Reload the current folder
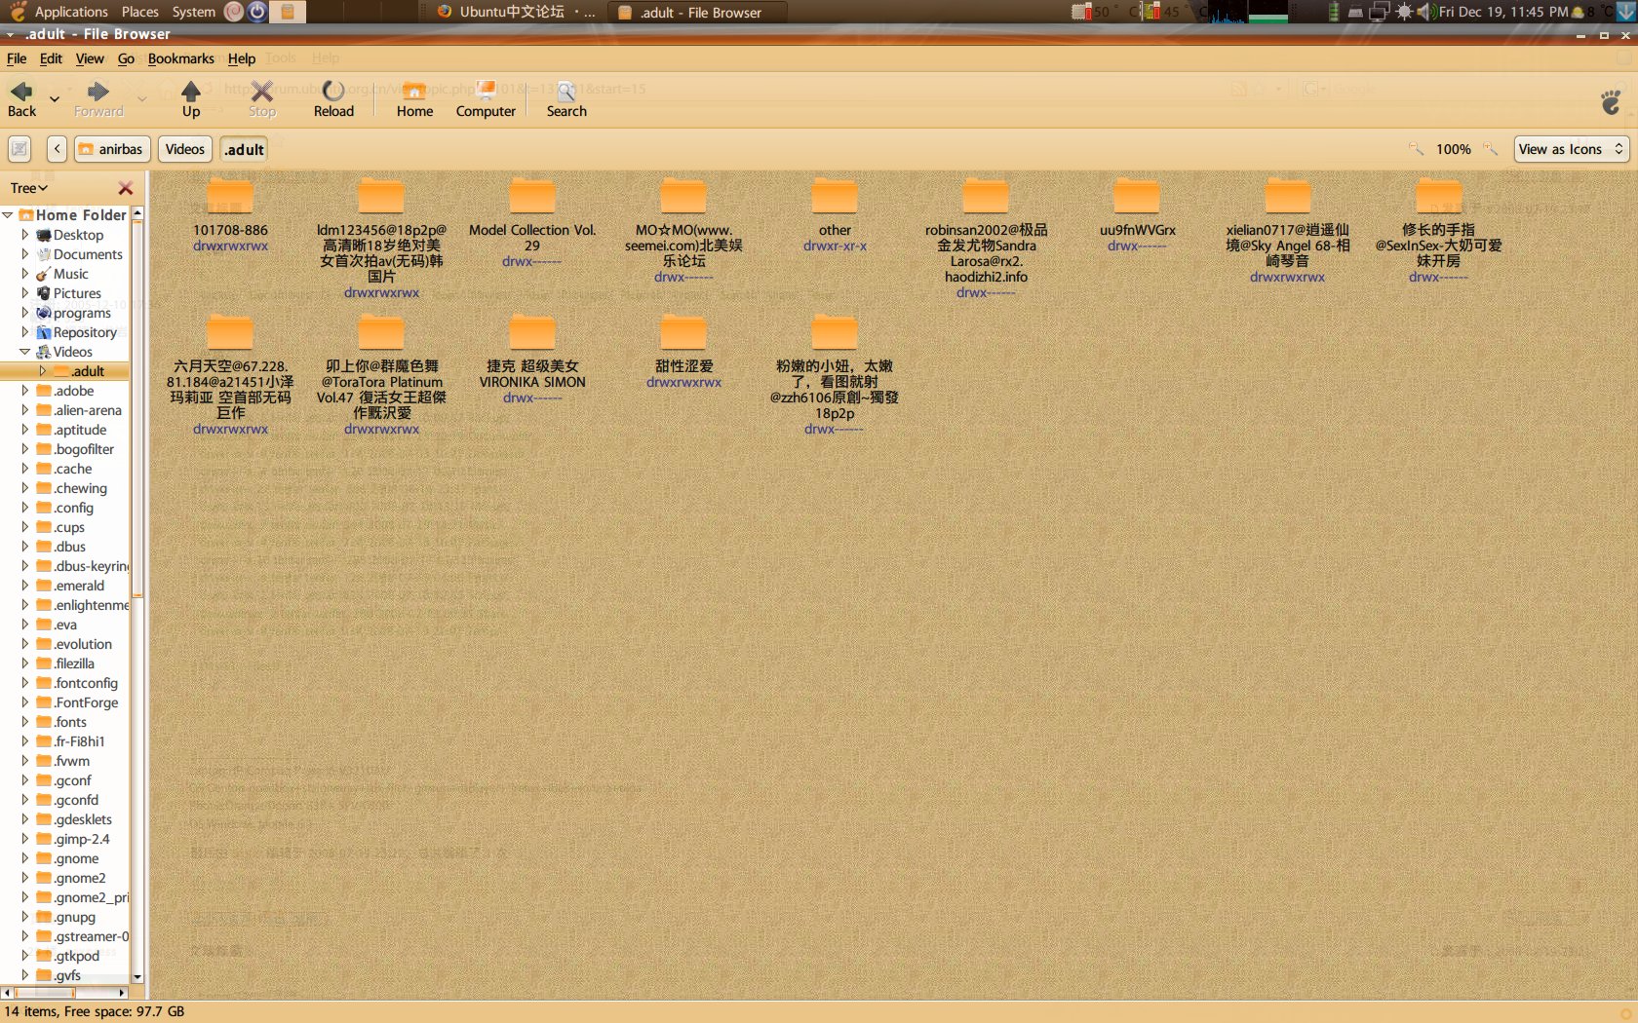This screenshot has height=1023, width=1638. coord(333,99)
